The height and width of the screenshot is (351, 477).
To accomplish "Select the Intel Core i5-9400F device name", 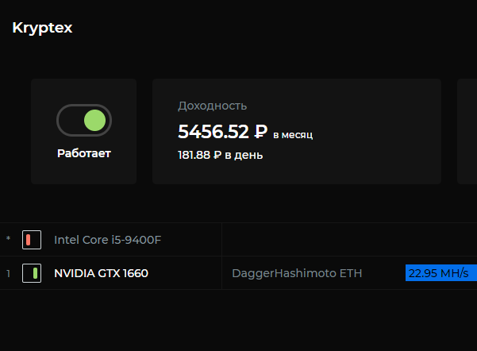I will 107,239.
